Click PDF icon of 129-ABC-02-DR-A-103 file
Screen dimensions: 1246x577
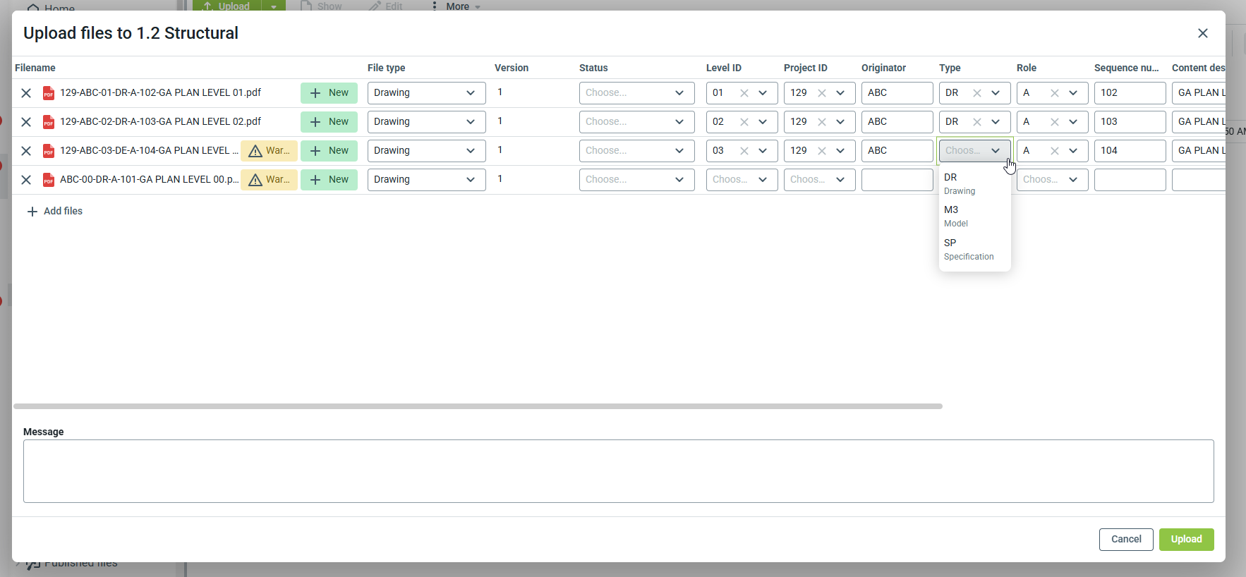49,122
